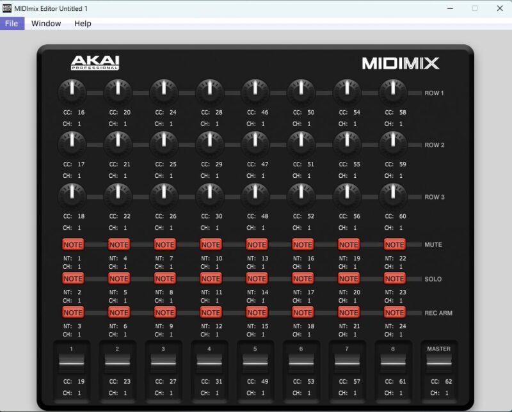
Task: Select the Row 1 knob assigned CC 16
Action: tap(72, 91)
